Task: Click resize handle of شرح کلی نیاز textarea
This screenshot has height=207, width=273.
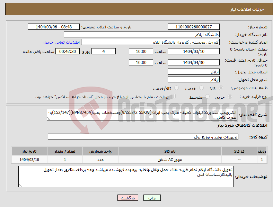Action: [49, 119]
